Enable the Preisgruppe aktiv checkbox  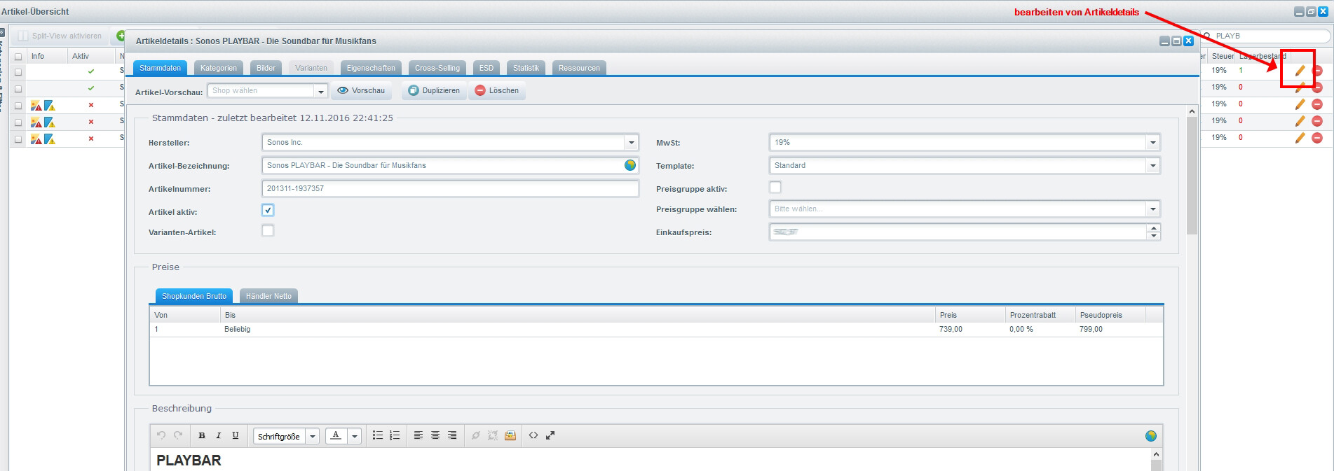coord(775,187)
